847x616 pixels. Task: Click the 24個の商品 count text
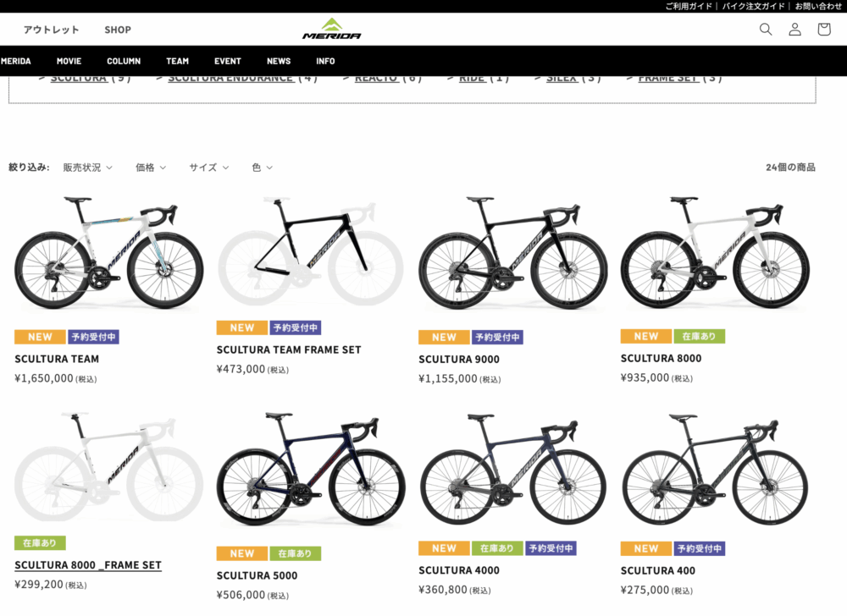(790, 168)
